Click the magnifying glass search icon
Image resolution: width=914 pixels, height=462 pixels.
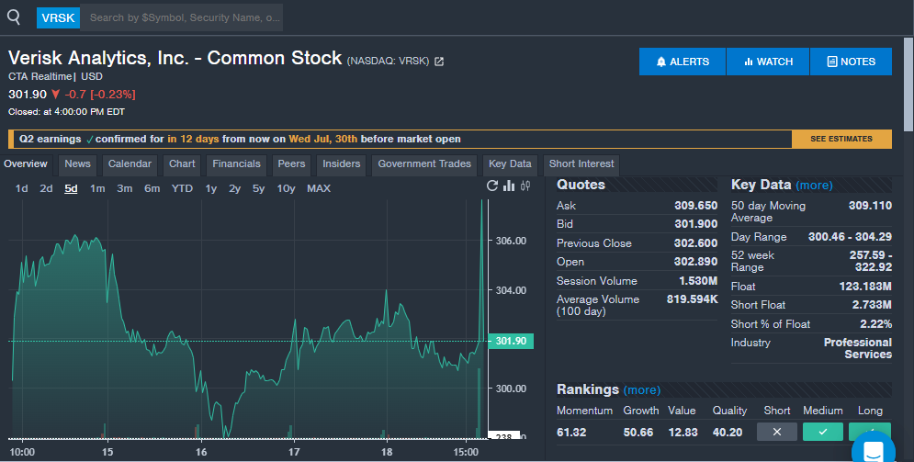click(x=14, y=17)
